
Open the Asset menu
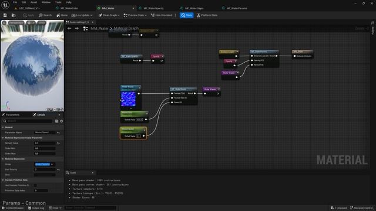[x=34, y=2]
